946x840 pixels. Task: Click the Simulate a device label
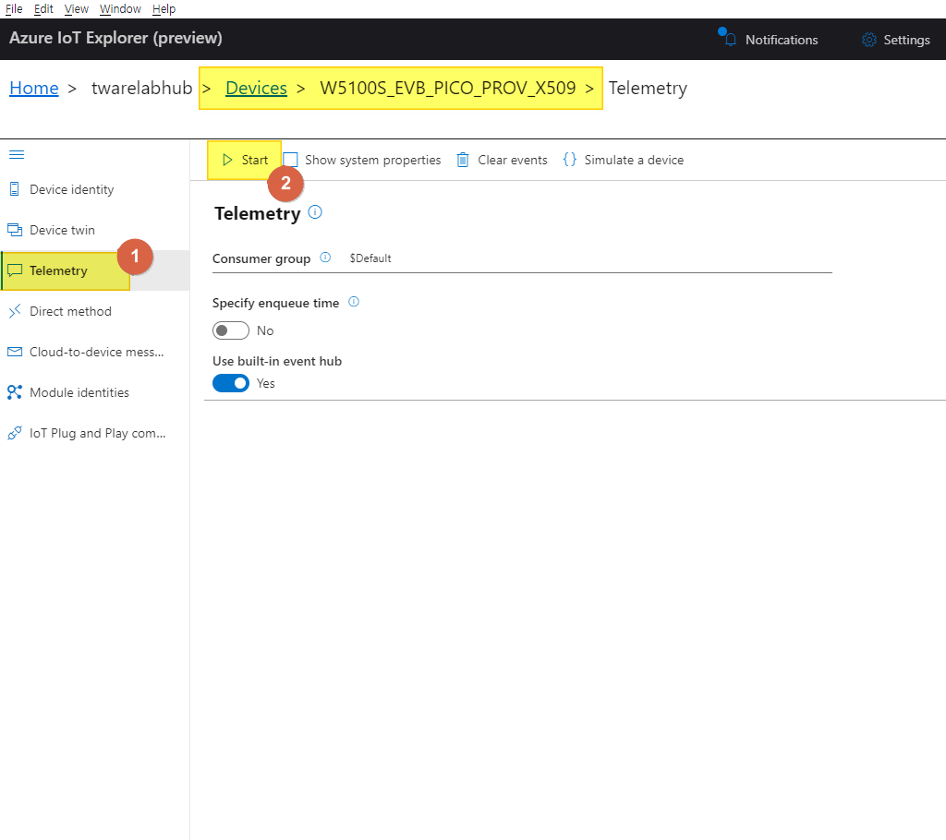pos(634,160)
